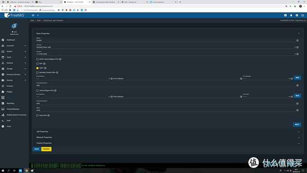
Task: Focus the jail Name input field
Action: click(166, 40)
